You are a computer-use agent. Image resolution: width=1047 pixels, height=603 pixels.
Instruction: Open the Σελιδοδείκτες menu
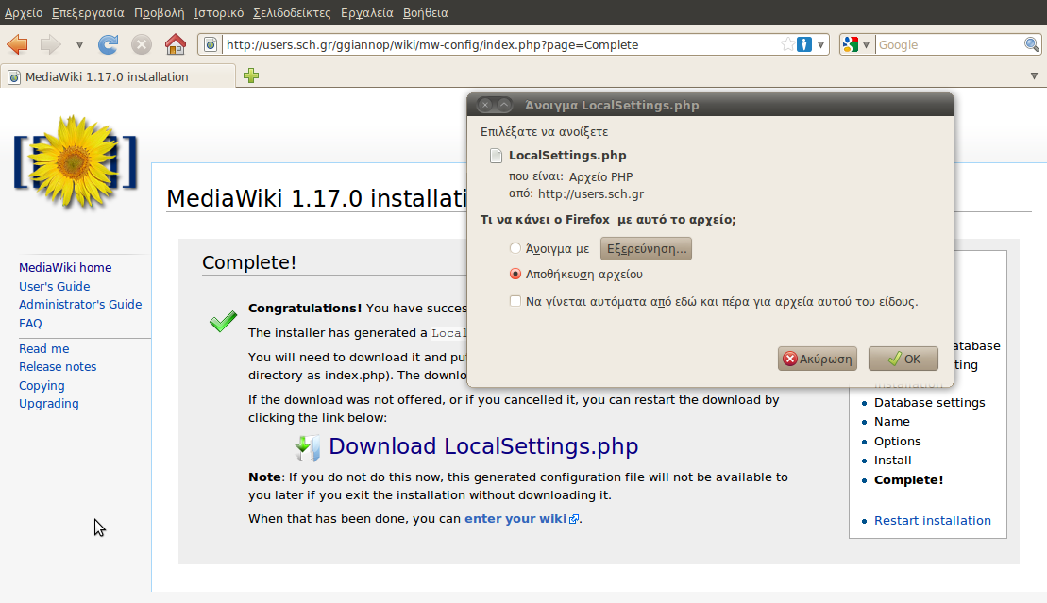292,12
